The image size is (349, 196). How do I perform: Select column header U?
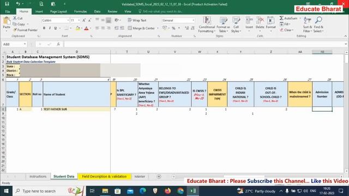point(148,52)
